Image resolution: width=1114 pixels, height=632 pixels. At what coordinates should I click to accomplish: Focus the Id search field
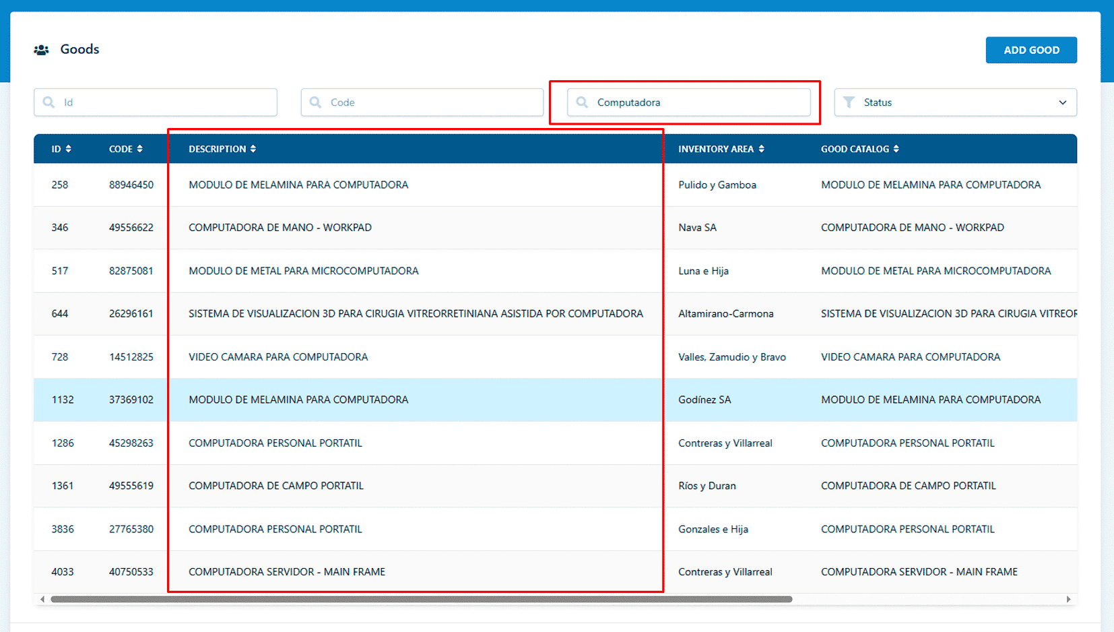click(x=156, y=102)
